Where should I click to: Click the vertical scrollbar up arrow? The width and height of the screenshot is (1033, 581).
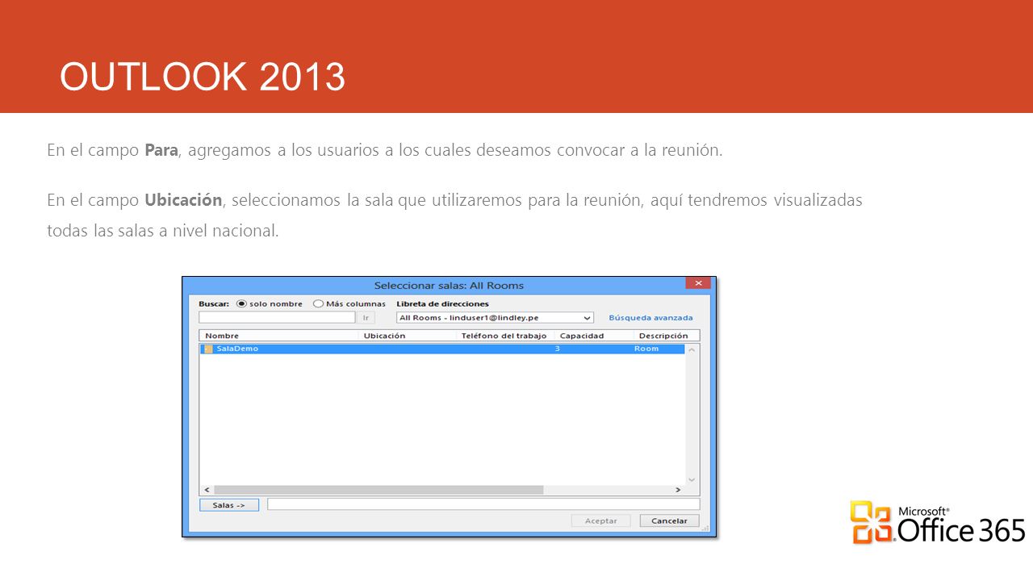692,349
